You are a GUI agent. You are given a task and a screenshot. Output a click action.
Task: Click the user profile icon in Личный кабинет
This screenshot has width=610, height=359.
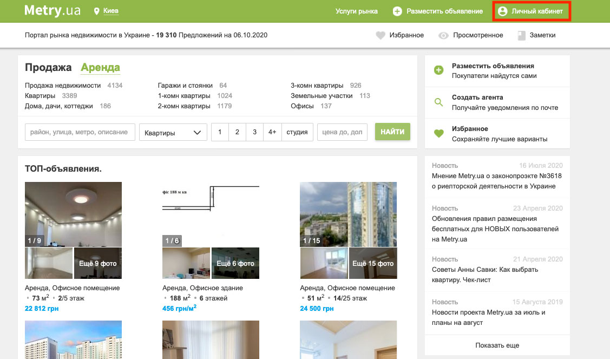502,11
